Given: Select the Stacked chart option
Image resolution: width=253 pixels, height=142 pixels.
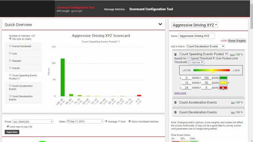Looking at the screenshot, I should (10, 60).
